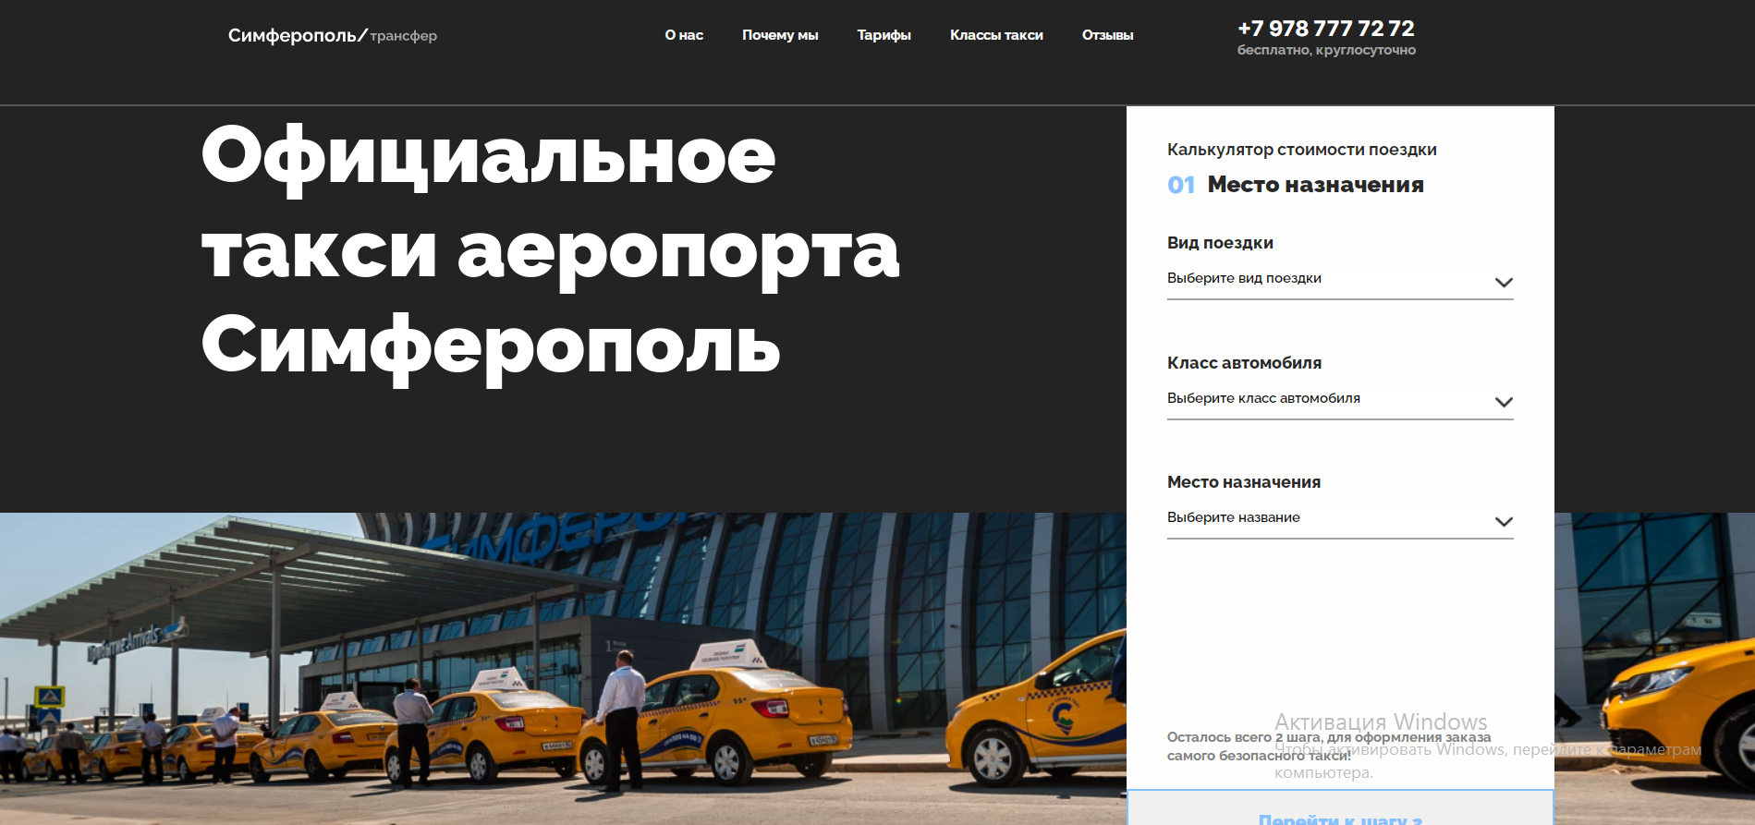Click the Калькулятор стоимости поездки title
This screenshot has height=825, width=1755.
coord(1301,150)
